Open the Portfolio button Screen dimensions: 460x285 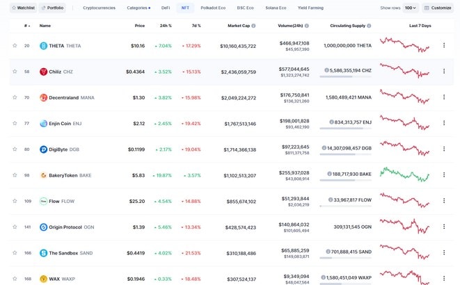pyautogui.click(x=52, y=8)
